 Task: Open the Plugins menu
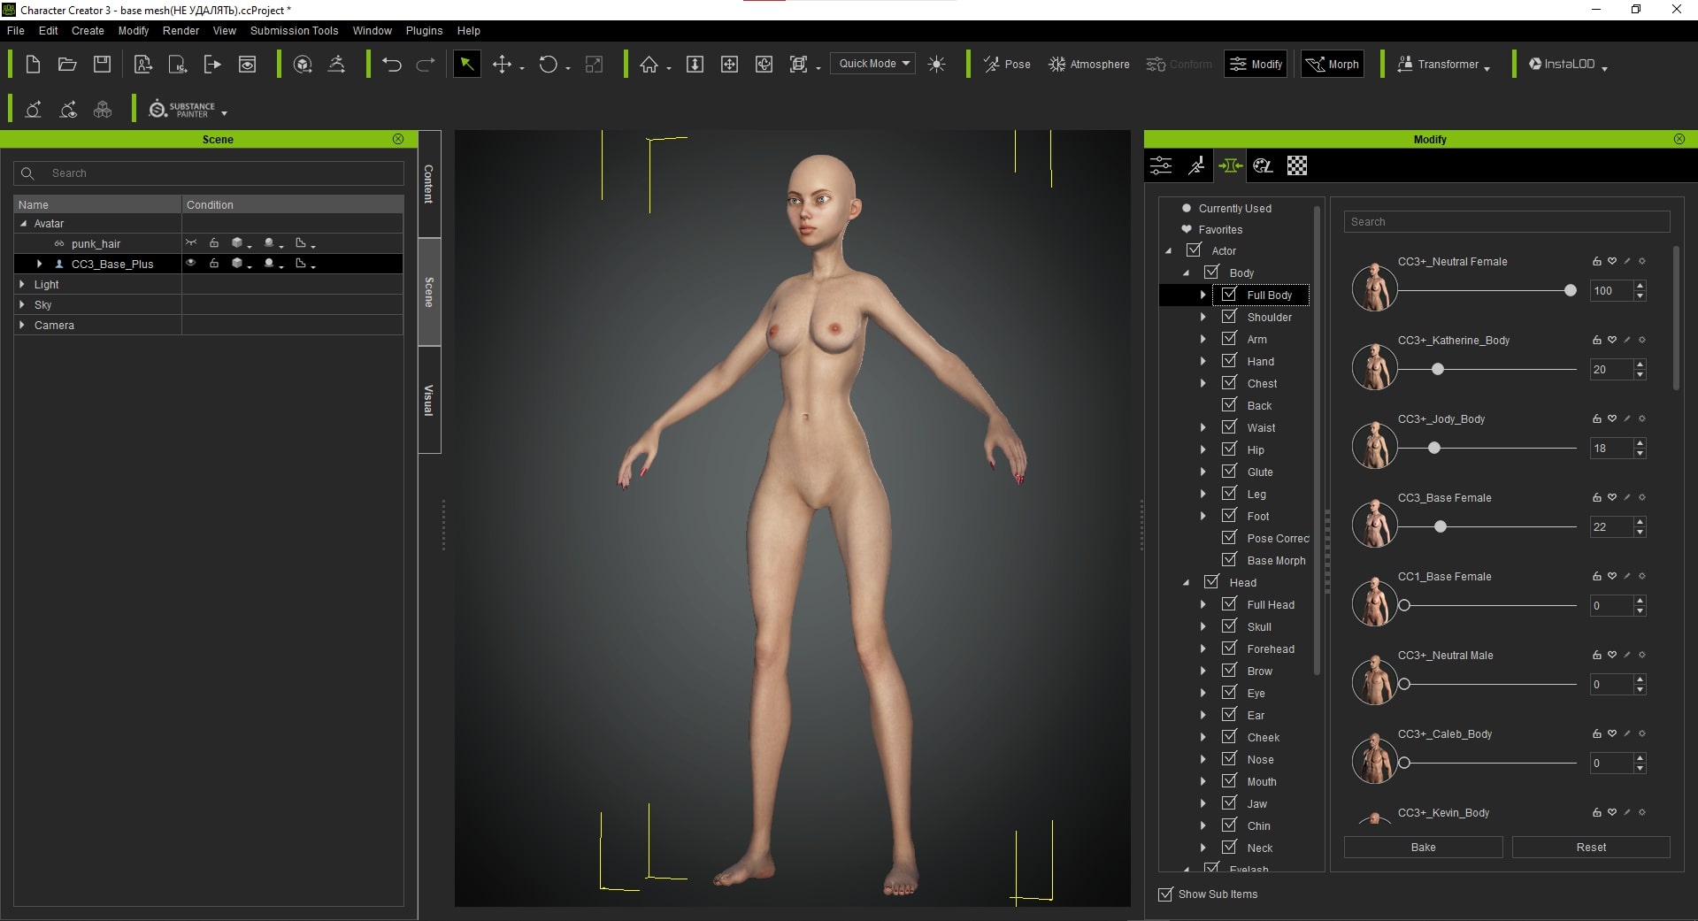424,30
